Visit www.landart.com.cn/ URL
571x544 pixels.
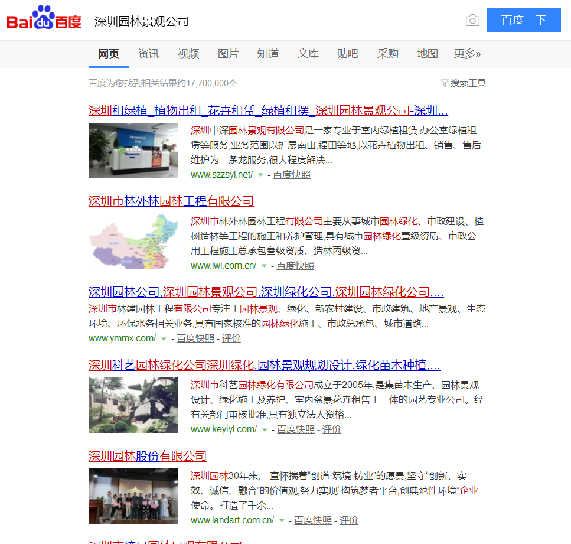[x=232, y=520]
